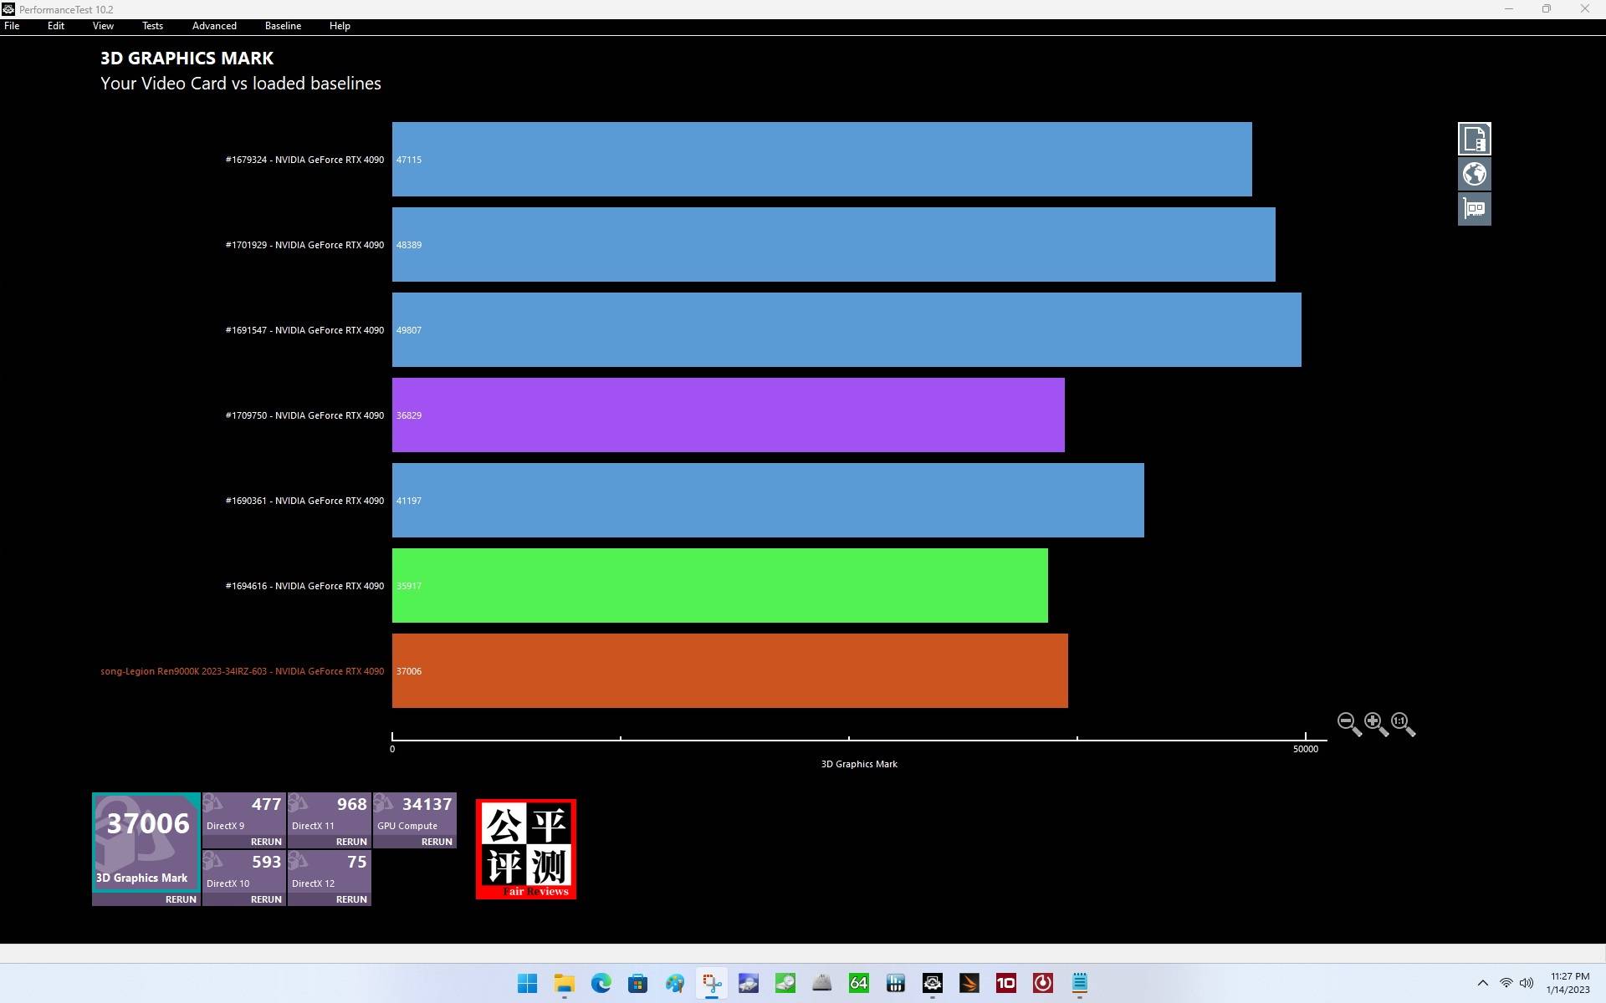Zoom in the chart with plus magnifier
The width and height of the screenshot is (1606, 1003).
(x=1375, y=723)
